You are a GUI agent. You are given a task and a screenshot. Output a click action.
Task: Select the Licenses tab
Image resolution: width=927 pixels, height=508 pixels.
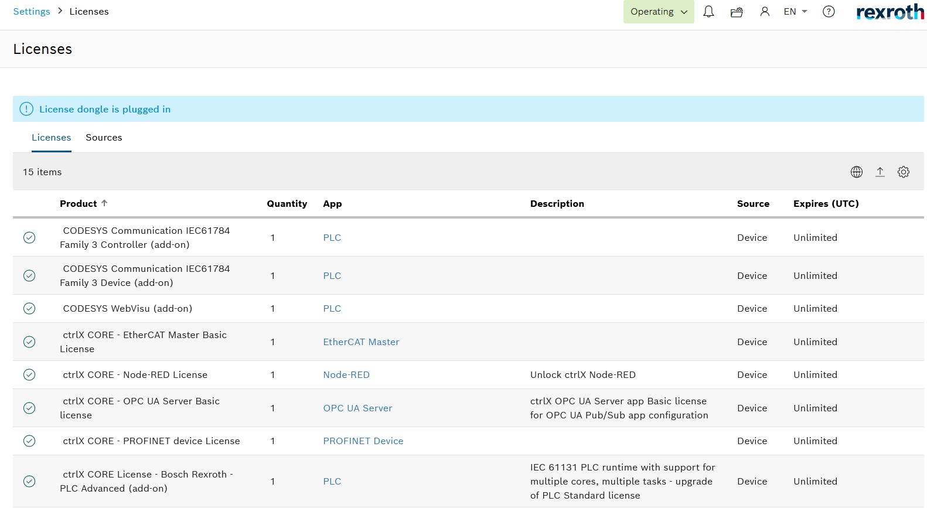[51, 138]
